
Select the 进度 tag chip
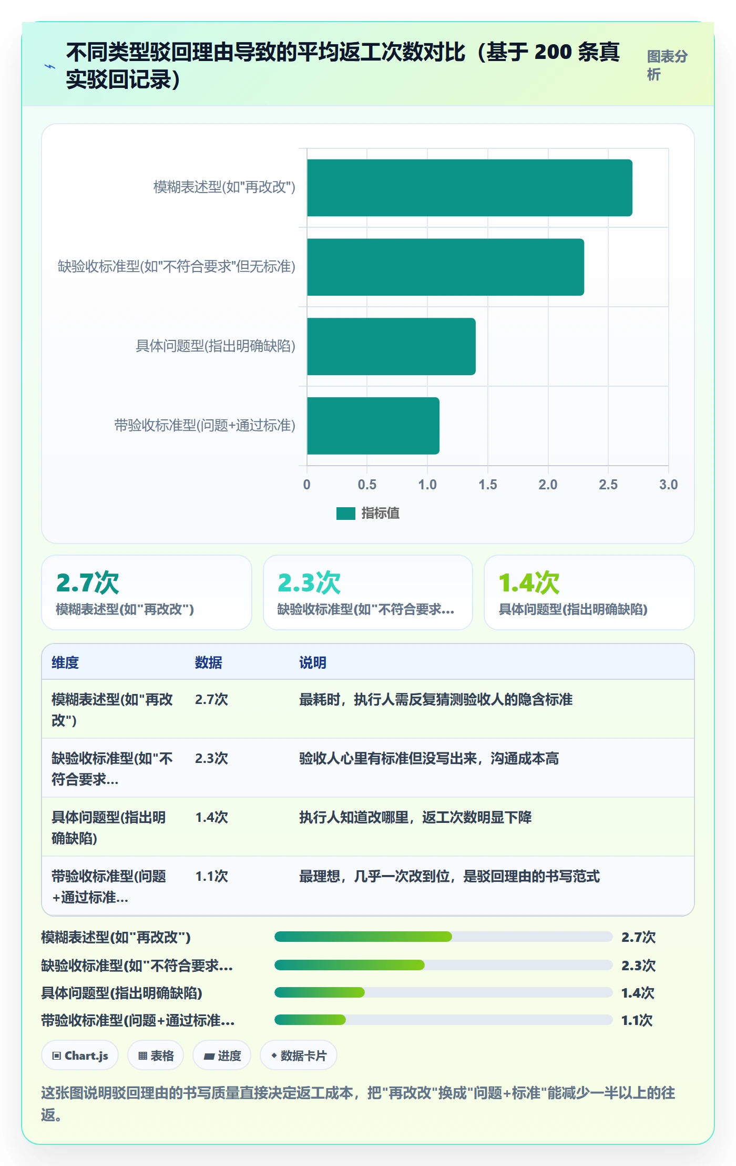(222, 1056)
